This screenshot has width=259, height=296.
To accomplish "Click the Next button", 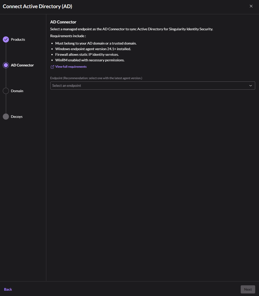I will (x=248, y=289).
